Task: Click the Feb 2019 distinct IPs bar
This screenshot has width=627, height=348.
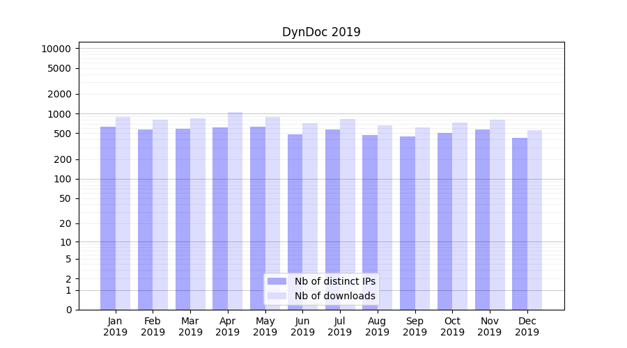Action: (x=145, y=219)
